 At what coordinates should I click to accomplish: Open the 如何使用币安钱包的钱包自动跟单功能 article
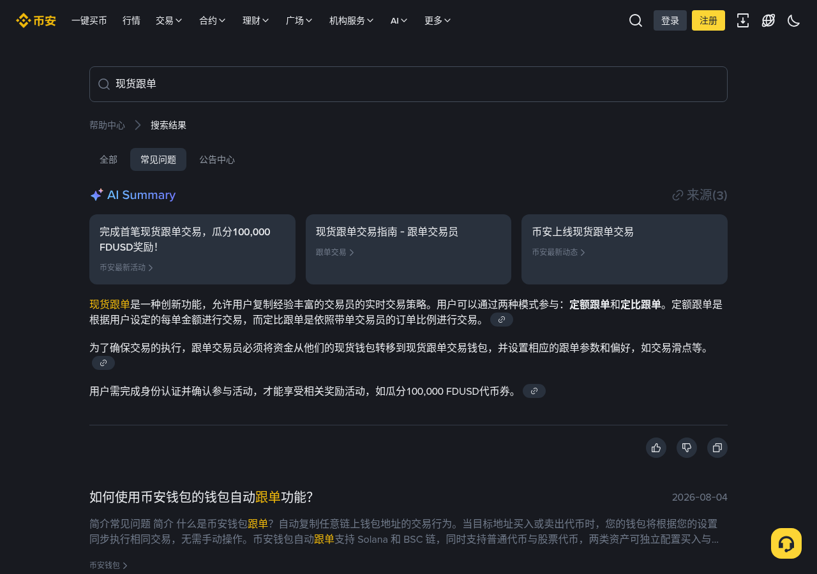tap(201, 497)
